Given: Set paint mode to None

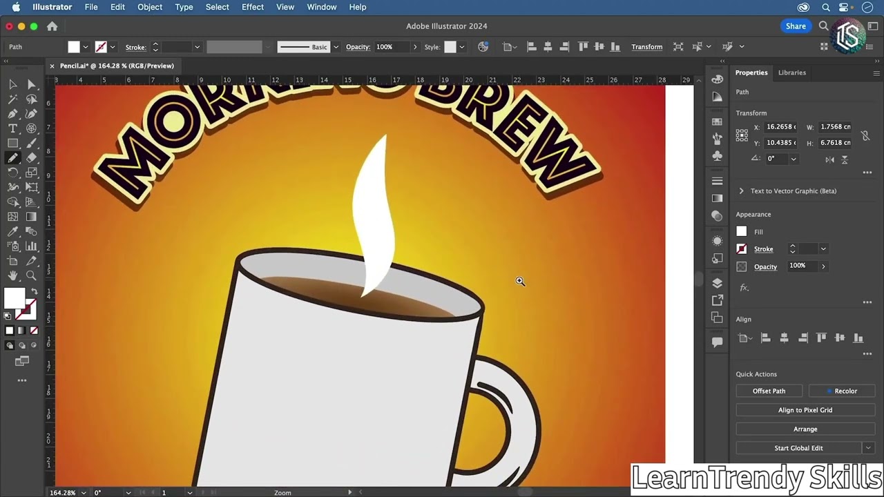Looking at the screenshot, I should pyautogui.click(x=34, y=331).
